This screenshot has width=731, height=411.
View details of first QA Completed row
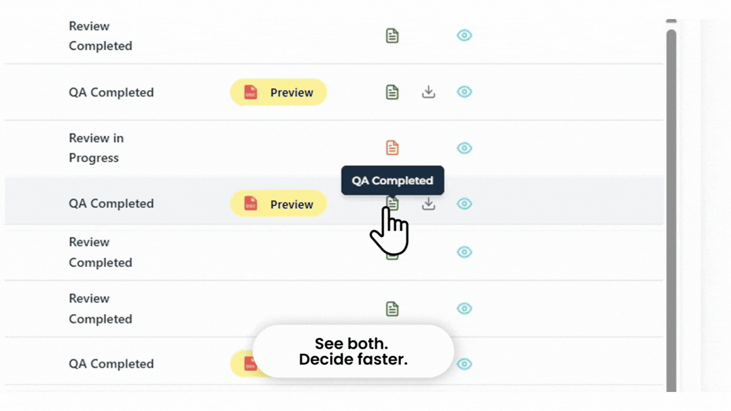click(x=464, y=92)
